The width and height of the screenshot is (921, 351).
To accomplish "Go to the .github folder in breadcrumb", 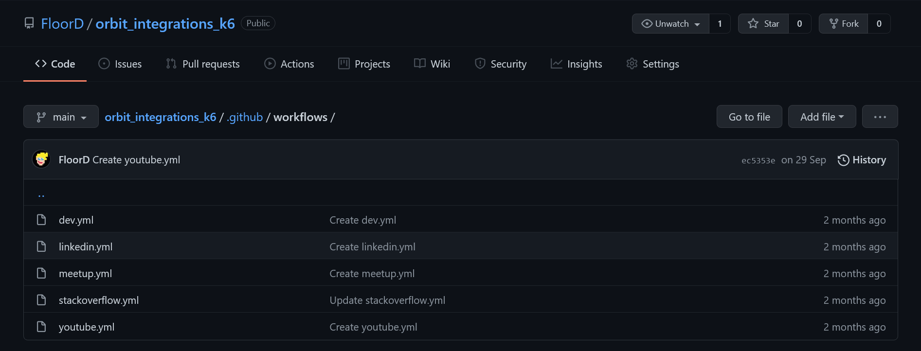I will [x=245, y=117].
